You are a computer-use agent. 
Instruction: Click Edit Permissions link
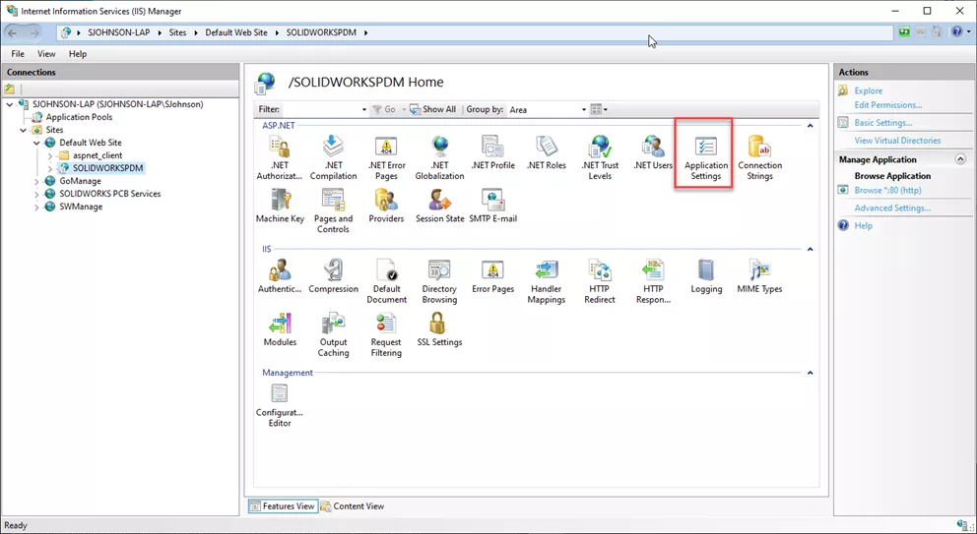point(888,105)
